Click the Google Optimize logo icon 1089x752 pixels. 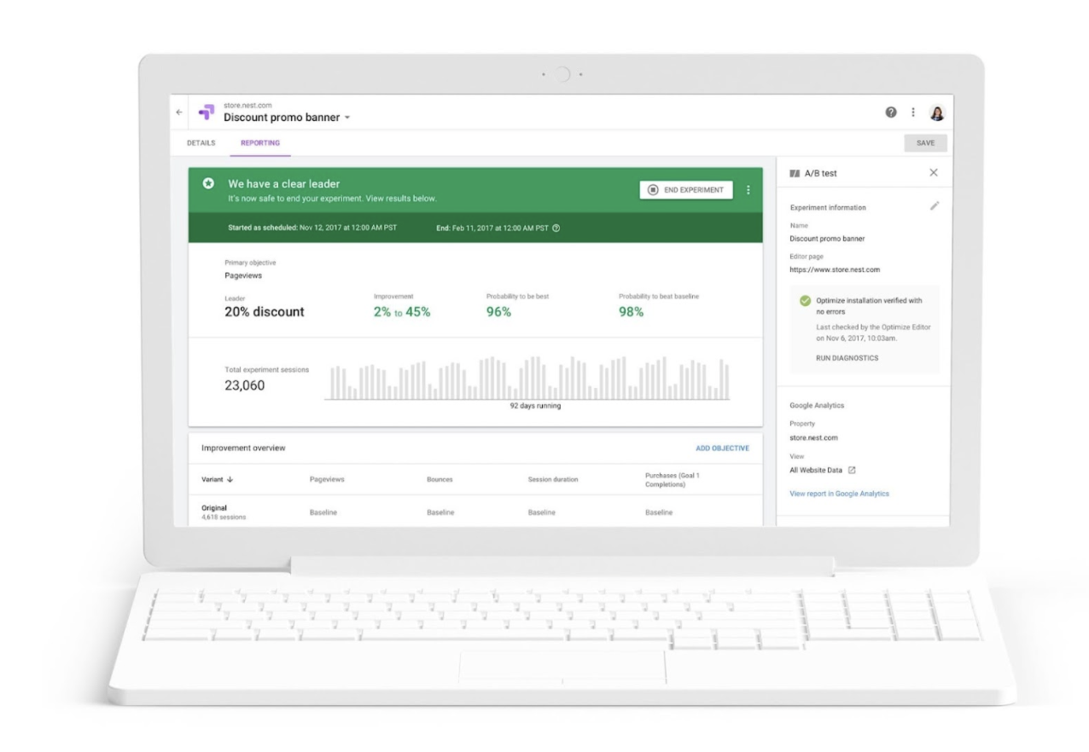coord(207,113)
